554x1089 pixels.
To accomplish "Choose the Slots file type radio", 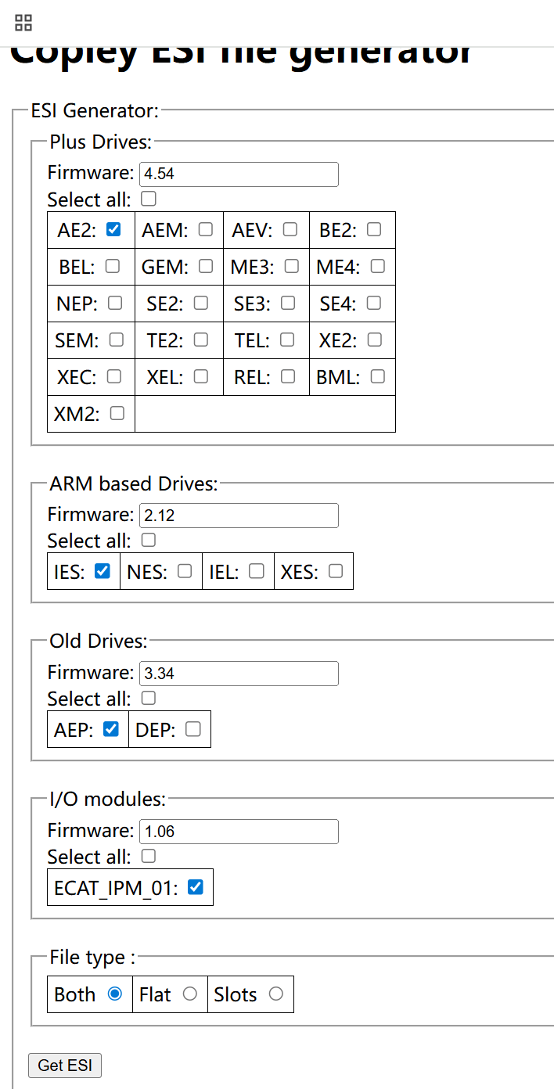I will tap(275, 994).
